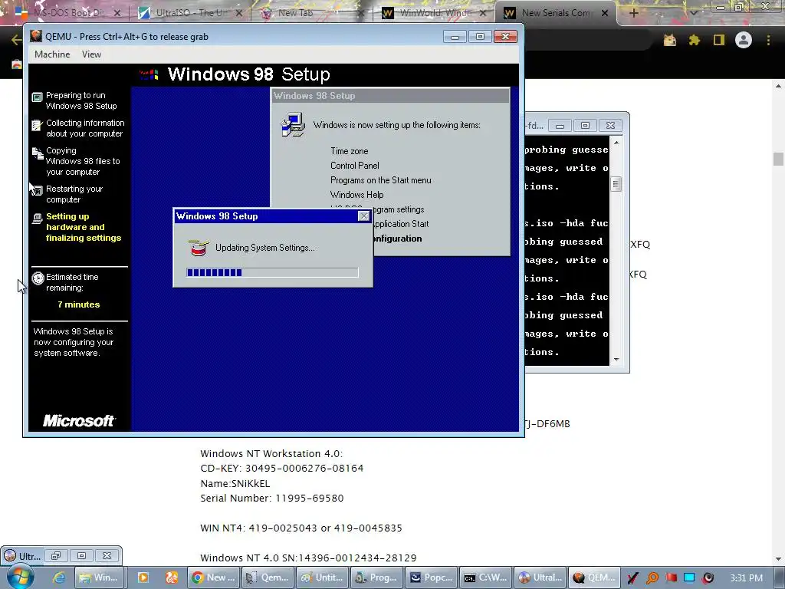This screenshot has height=589, width=785.
Task: Open the Chrome profile avatar
Action: (x=744, y=40)
